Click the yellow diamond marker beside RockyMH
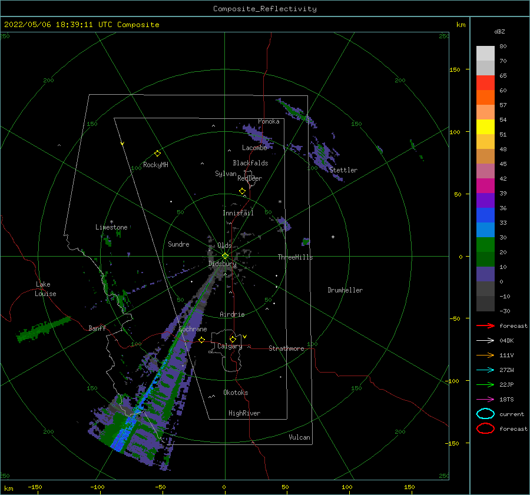Screen dimensions: 530x495 157,154
